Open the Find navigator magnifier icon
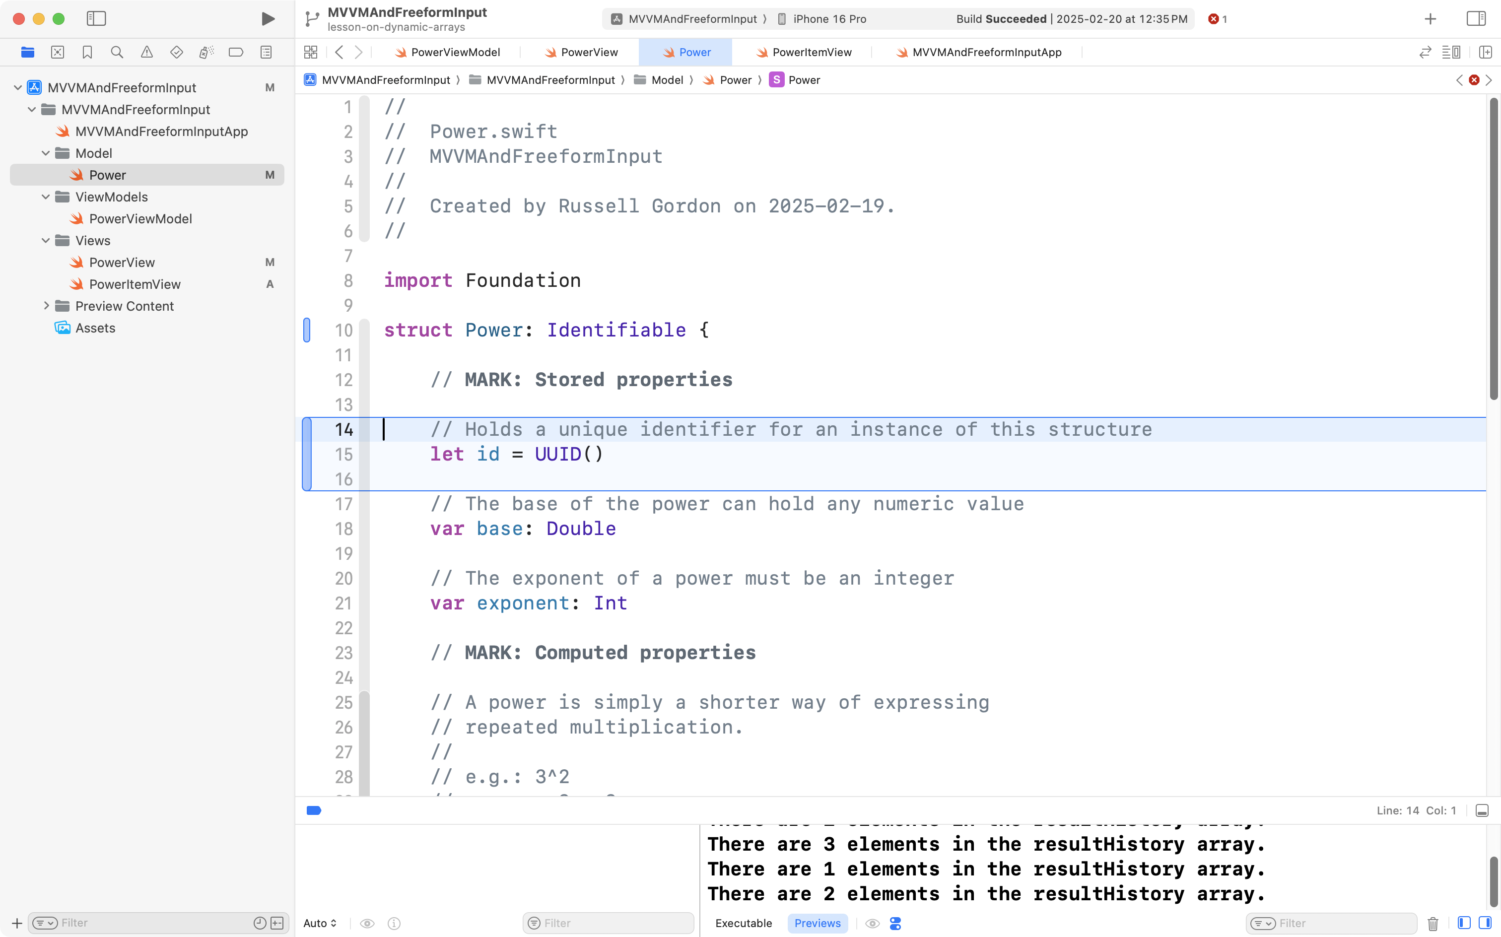Viewport: 1501px width, 937px height. point(117,52)
